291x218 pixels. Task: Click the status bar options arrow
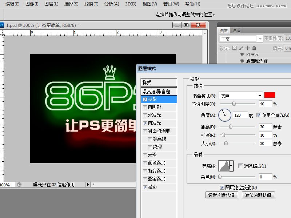click(87, 184)
